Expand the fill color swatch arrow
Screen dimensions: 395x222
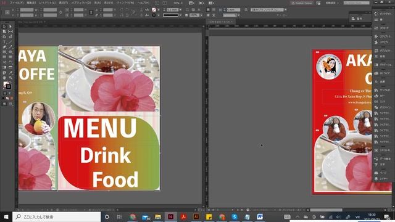[x=159, y=10]
